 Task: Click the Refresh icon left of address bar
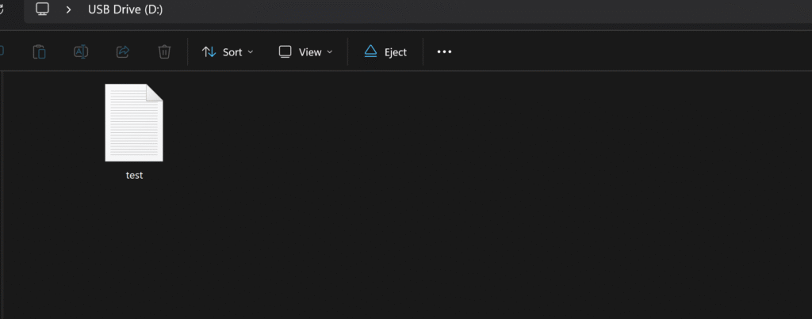click(2, 9)
